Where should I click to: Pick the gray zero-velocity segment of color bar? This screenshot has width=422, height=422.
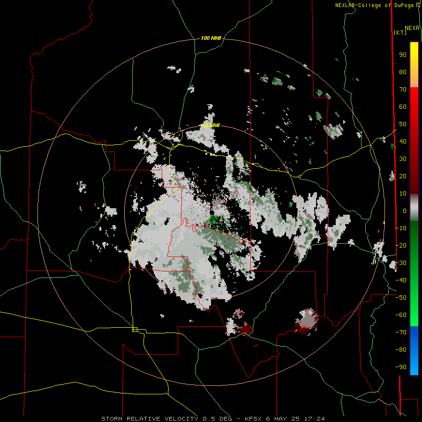pos(414,208)
